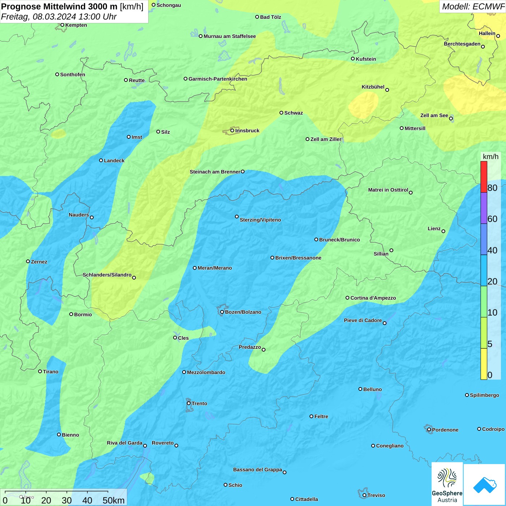506x506 pixels.
Task: Click the Nauders location dot
Action: click(92, 217)
